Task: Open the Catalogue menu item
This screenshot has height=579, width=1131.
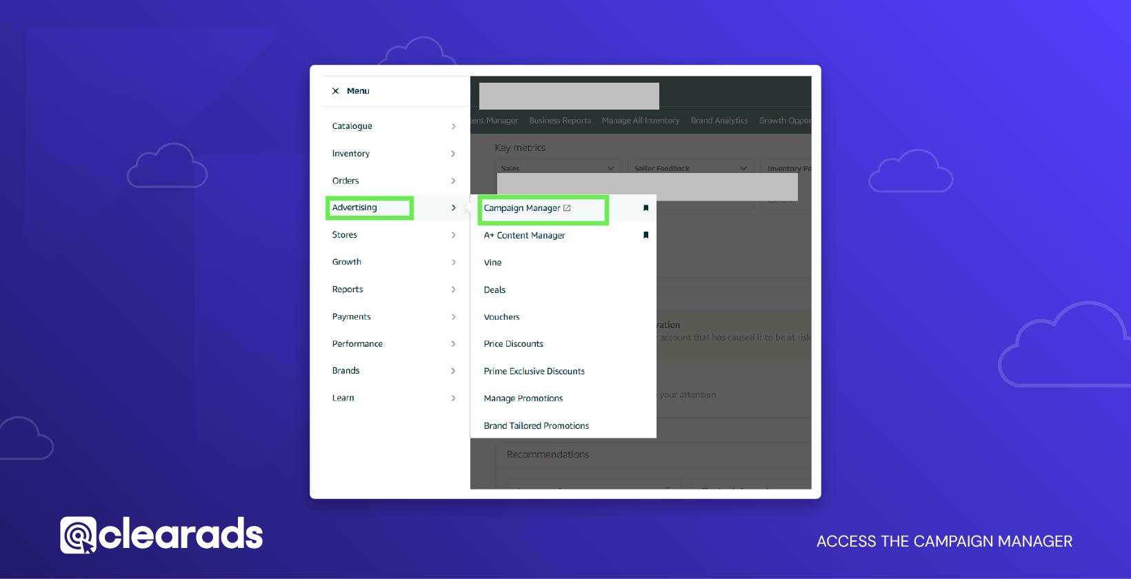Action: pos(352,126)
